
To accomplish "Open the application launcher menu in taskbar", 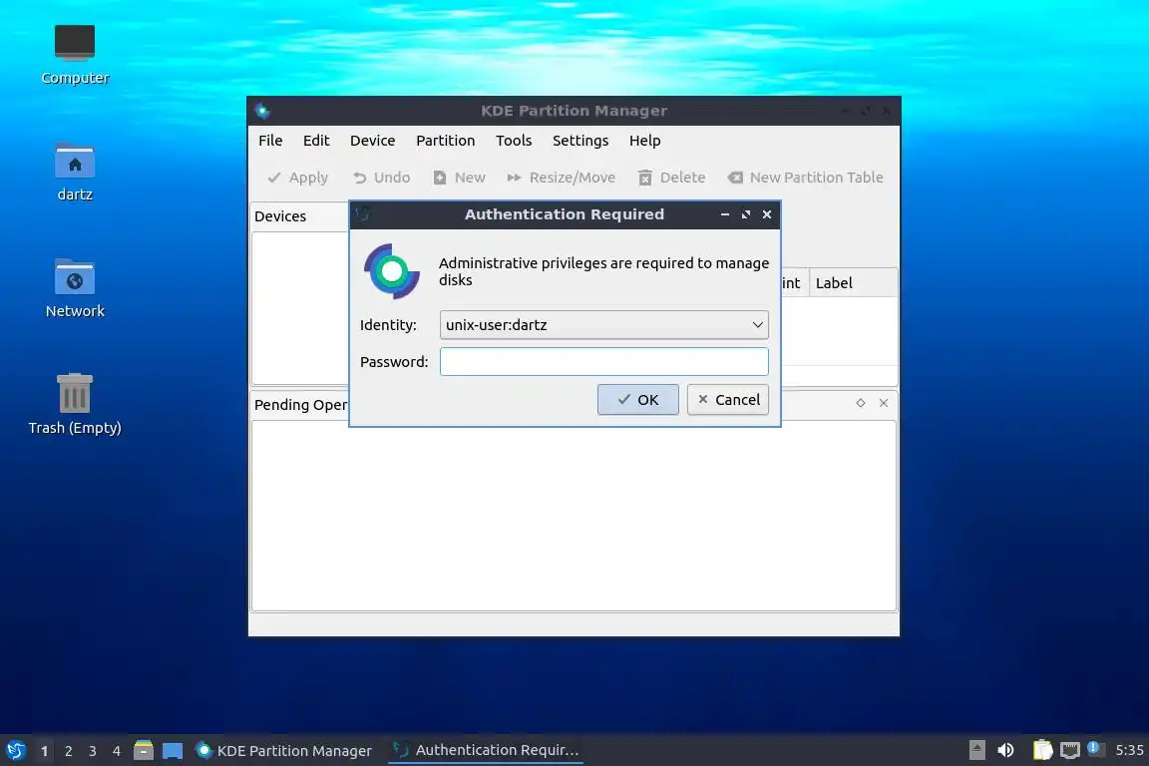I will 15,750.
